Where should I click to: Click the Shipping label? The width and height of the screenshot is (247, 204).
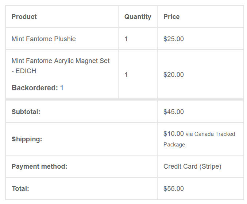tap(27, 139)
